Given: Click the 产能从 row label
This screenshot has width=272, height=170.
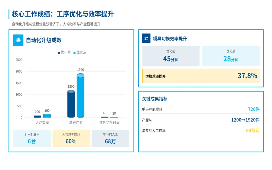Looking at the screenshot, I should point(147,120).
